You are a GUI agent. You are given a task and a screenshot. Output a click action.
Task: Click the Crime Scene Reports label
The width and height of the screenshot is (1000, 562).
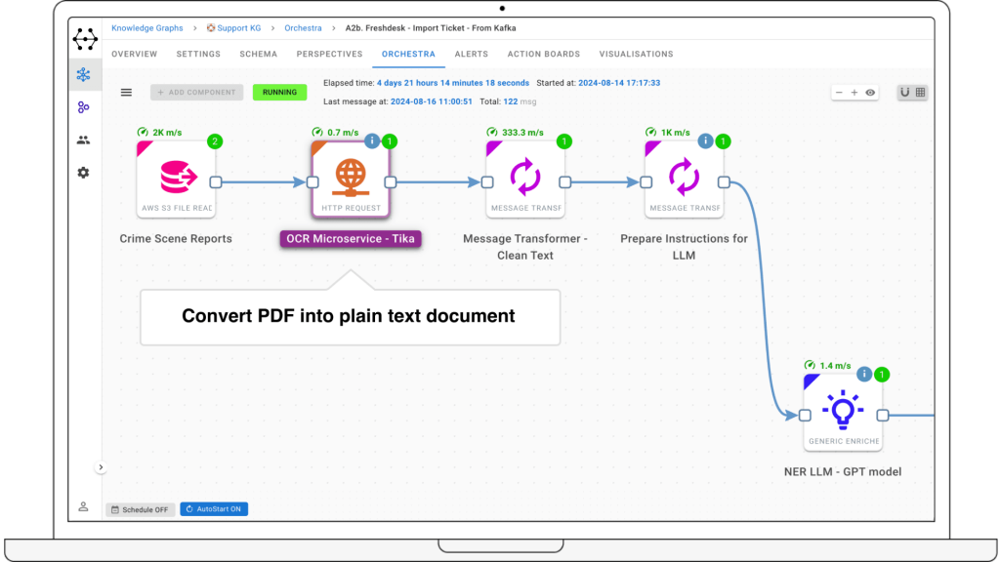pos(176,239)
